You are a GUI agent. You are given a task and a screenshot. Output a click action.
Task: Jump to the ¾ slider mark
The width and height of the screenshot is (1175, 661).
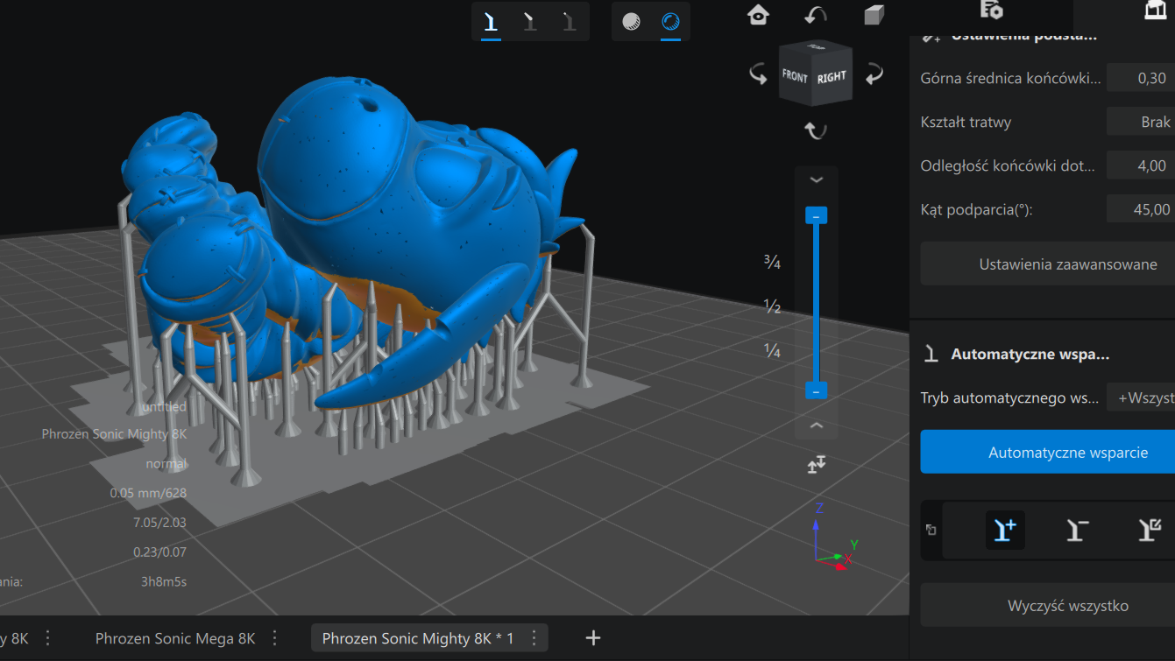[x=772, y=262]
